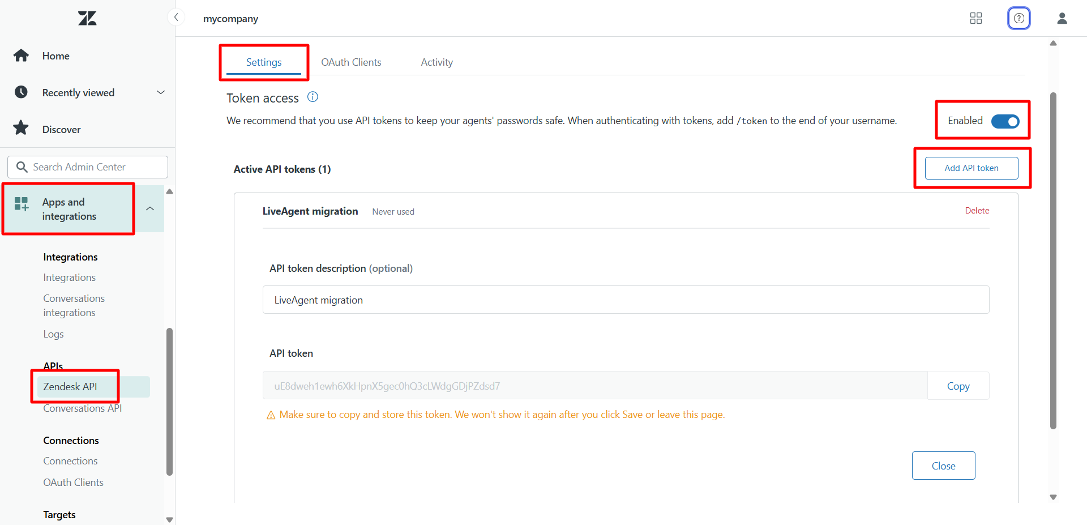Click the Recently viewed clock icon
This screenshot has width=1087, height=525.
[x=22, y=92]
